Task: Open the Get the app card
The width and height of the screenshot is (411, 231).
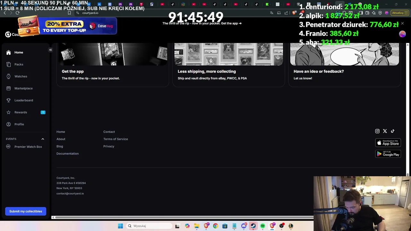Action: click(x=113, y=65)
